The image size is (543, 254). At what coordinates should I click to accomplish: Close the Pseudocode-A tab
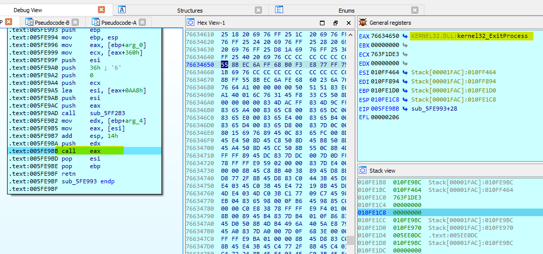tap(142, 23)
